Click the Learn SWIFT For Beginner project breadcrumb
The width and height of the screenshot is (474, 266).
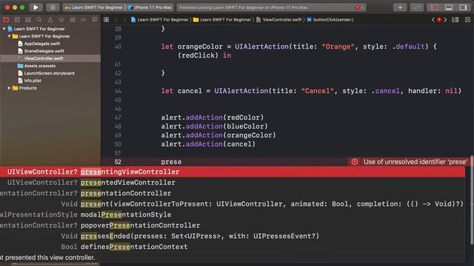160,20
